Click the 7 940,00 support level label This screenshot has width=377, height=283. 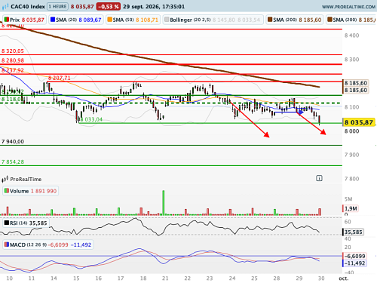pyautogui.click(x=13, y=142)
